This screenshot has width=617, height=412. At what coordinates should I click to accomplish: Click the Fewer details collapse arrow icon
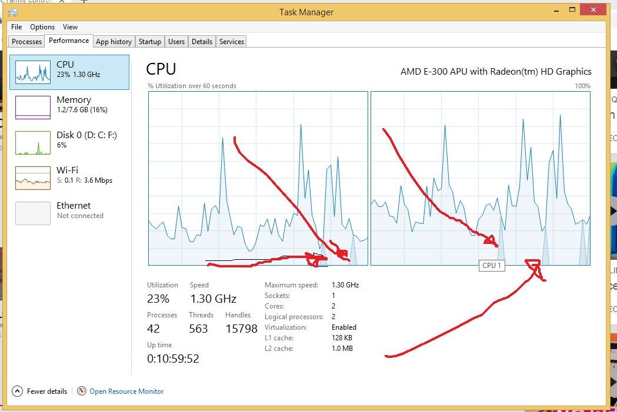(17, 391)
